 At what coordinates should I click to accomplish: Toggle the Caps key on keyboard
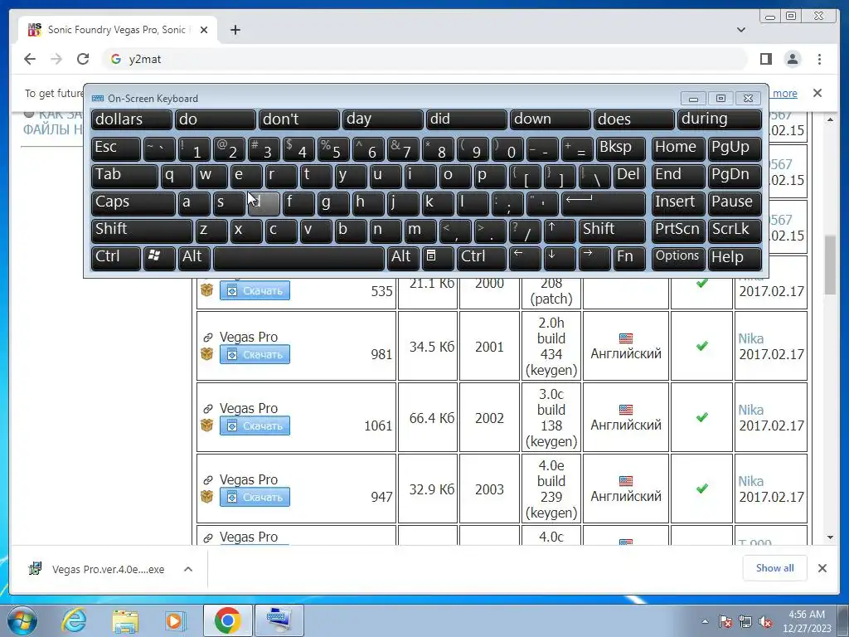(x=133, y=203)
